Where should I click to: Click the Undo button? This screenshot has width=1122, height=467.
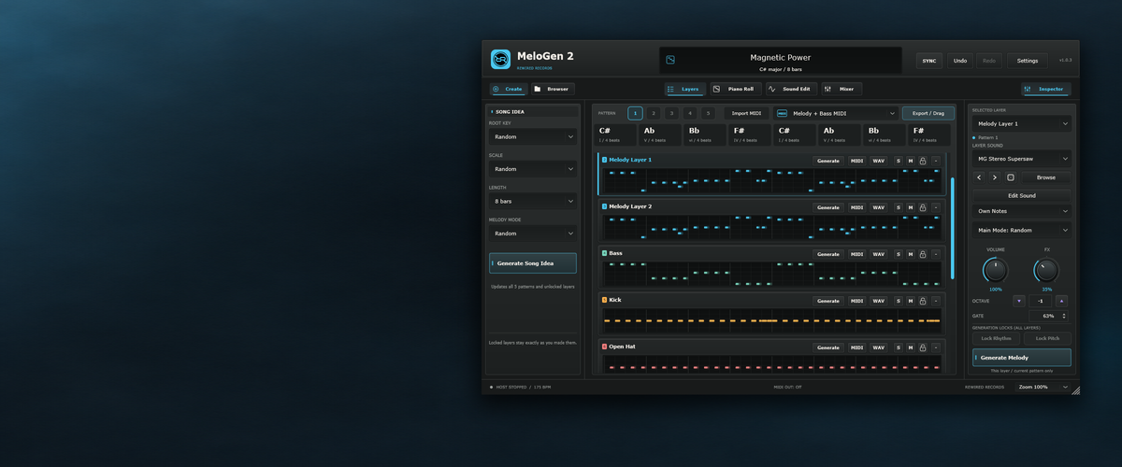click(x=960, y=61)
